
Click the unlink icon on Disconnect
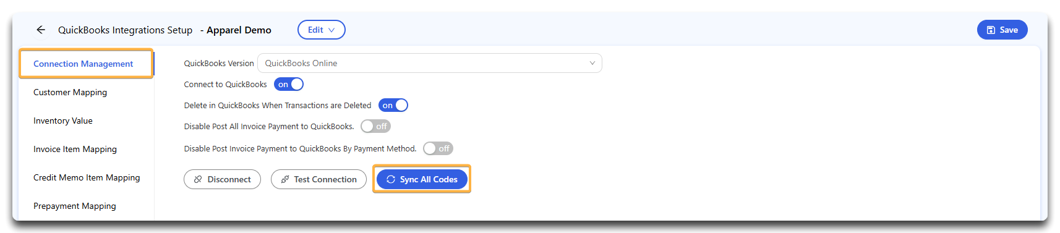[198, 179]
